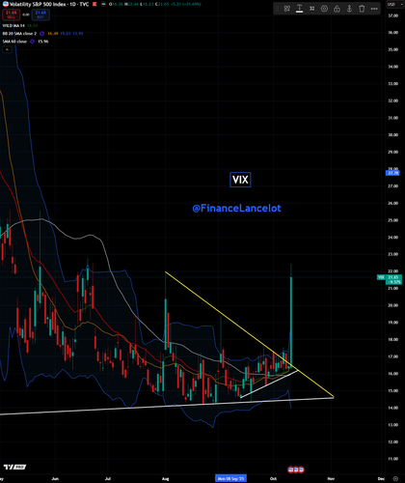The image size is (405, 483).
Task: Open the Volatility S&P 500 Index symbol title
Action: pos(49,4)
